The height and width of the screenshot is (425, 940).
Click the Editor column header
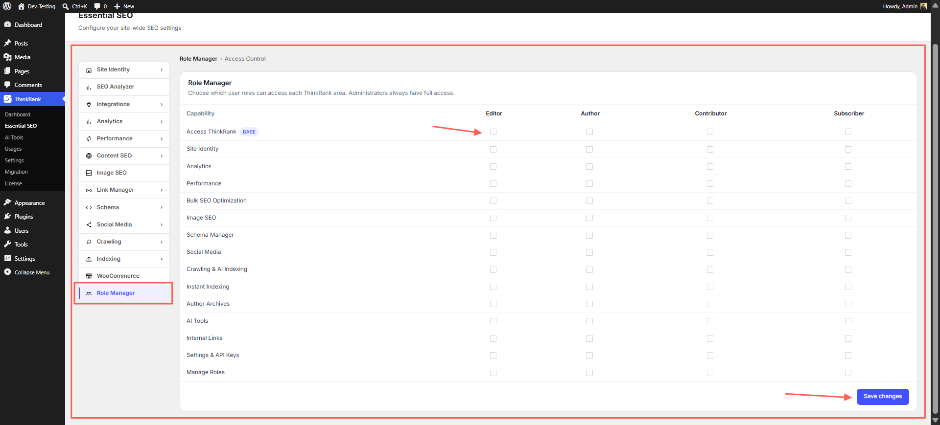494,113
